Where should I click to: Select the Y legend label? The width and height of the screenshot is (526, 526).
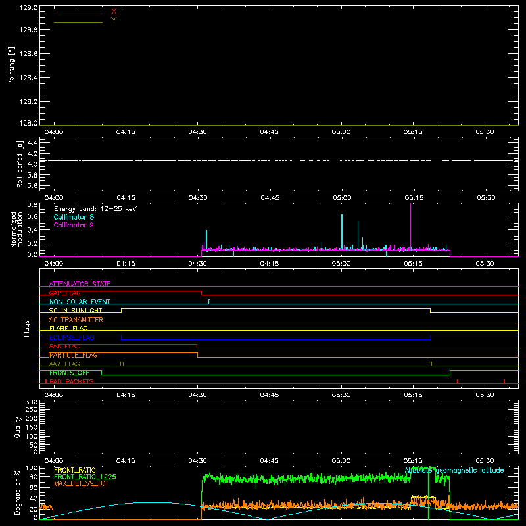[114, 20]
